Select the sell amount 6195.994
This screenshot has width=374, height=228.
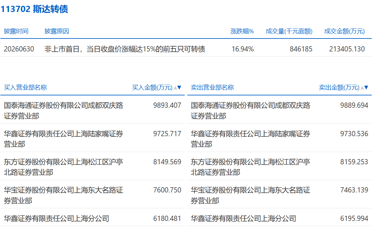(354, 218)
